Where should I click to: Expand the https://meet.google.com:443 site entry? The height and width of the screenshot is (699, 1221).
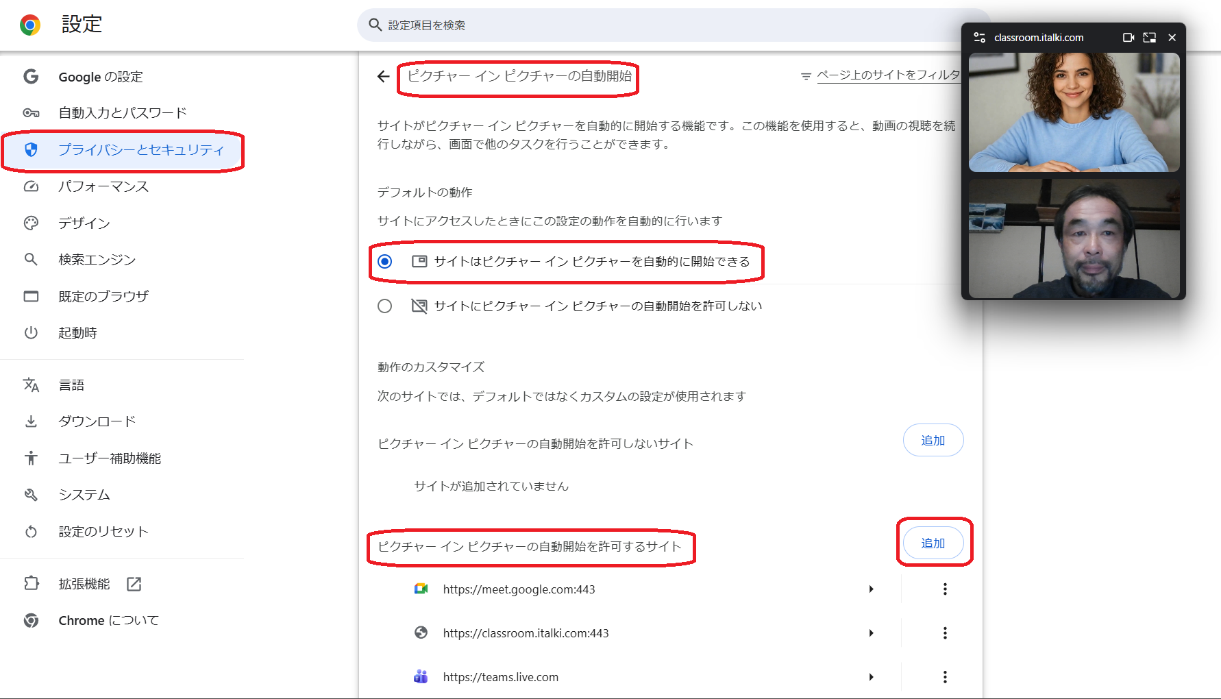click(872, 589)
